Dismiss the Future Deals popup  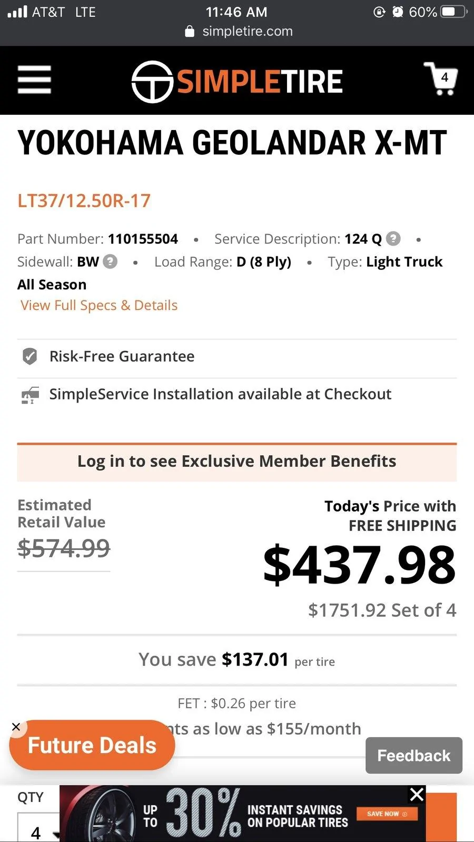pos(16,727)
